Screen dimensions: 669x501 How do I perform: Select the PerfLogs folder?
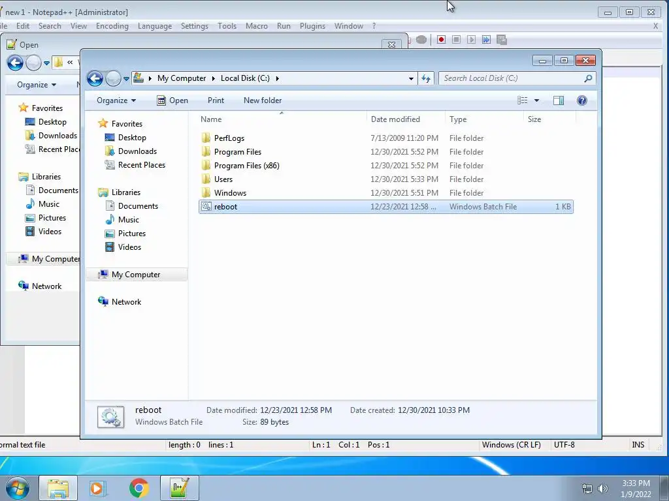click(x=386, y=138)
